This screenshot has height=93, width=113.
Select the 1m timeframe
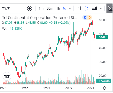[x=41, y=9]
